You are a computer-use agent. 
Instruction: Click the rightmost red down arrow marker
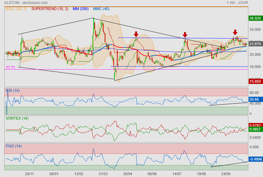pos(235,32)
